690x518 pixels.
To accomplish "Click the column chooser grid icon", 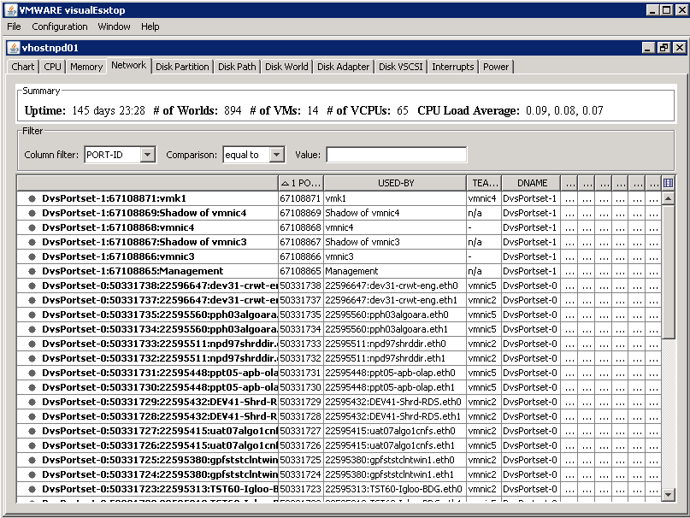I will coord(668,183).
